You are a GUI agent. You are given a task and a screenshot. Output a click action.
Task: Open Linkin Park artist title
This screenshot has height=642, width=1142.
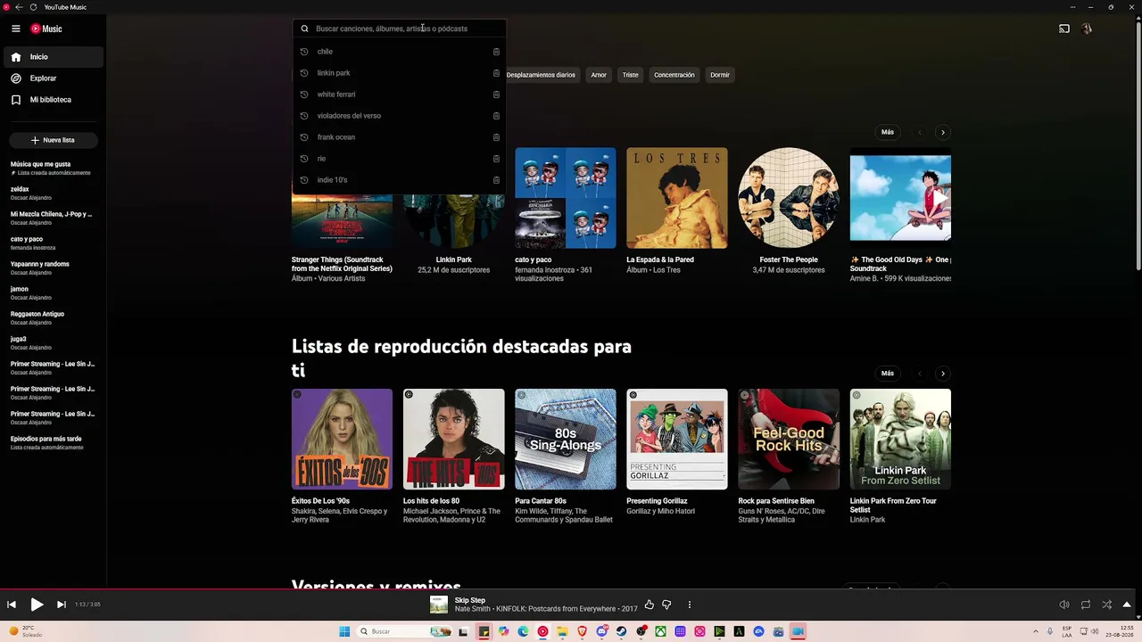(x=453, y=259)
